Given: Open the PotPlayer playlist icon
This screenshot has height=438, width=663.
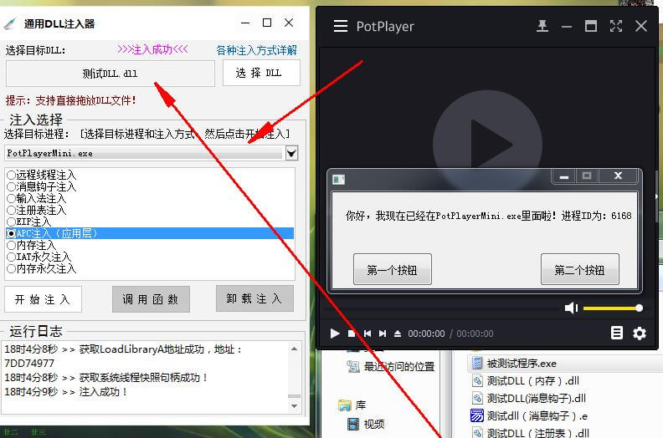Looking at the screenshot, I should coord(616,333).
